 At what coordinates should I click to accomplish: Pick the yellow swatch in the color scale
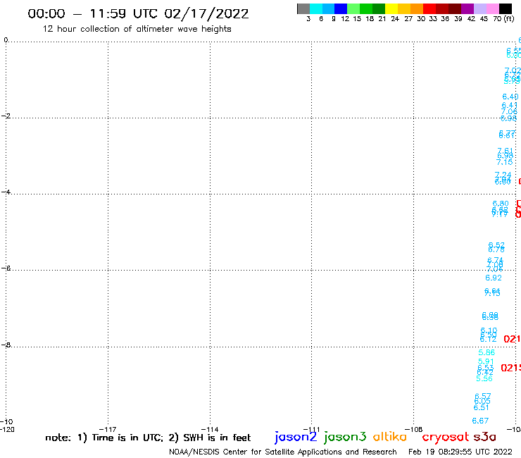391,8
